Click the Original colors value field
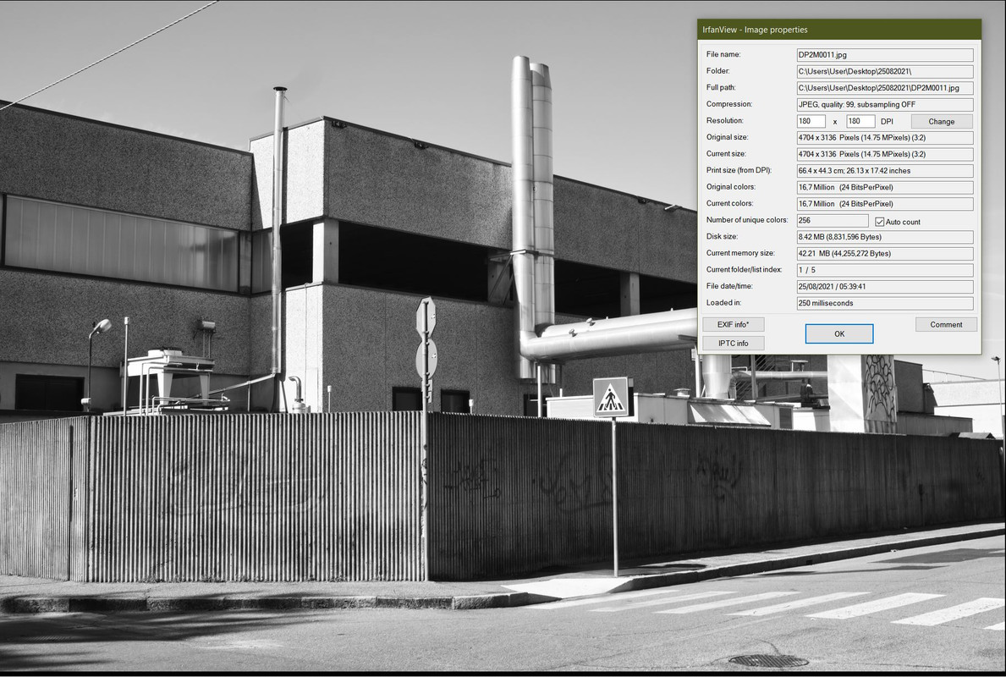This screenshot has width=1006, height=677. click(885, 187)
